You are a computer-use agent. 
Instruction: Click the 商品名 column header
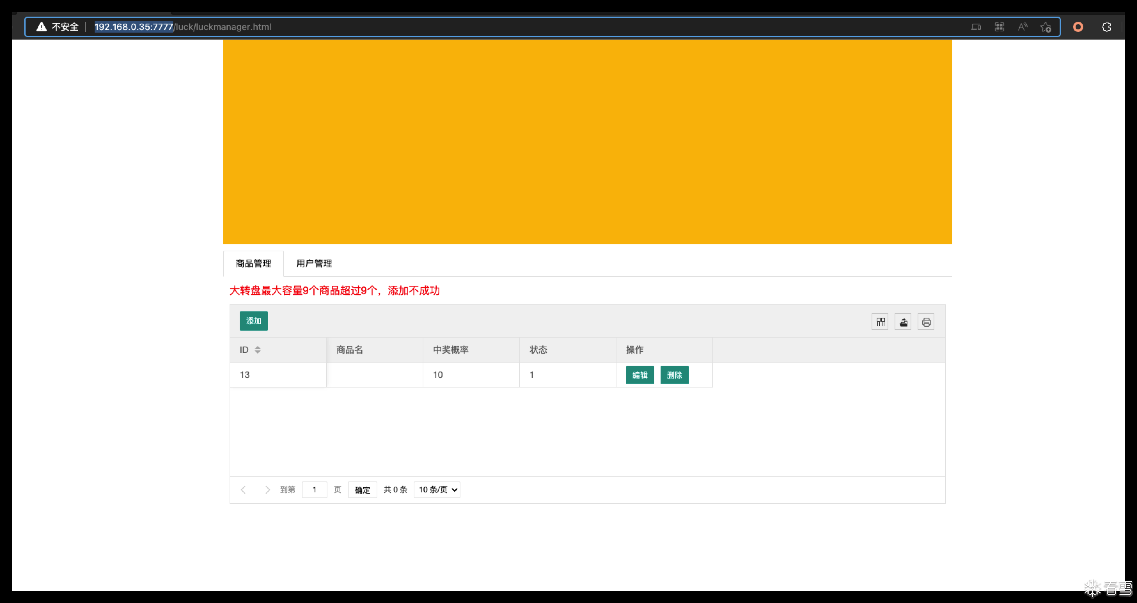pyautogui.click(x=375, y=349)
